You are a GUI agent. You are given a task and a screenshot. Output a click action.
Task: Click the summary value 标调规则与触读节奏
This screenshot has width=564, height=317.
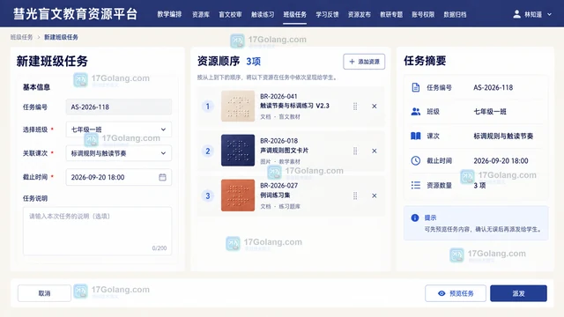pyautogui.click(x=503, y=136)
